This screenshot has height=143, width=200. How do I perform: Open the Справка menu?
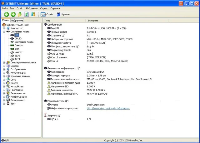point(55,8)
